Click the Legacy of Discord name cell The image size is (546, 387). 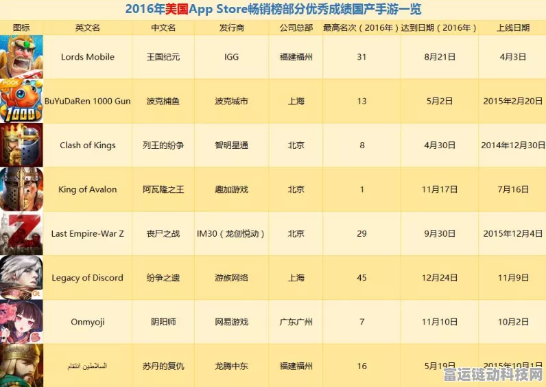(x=87, y=278)
